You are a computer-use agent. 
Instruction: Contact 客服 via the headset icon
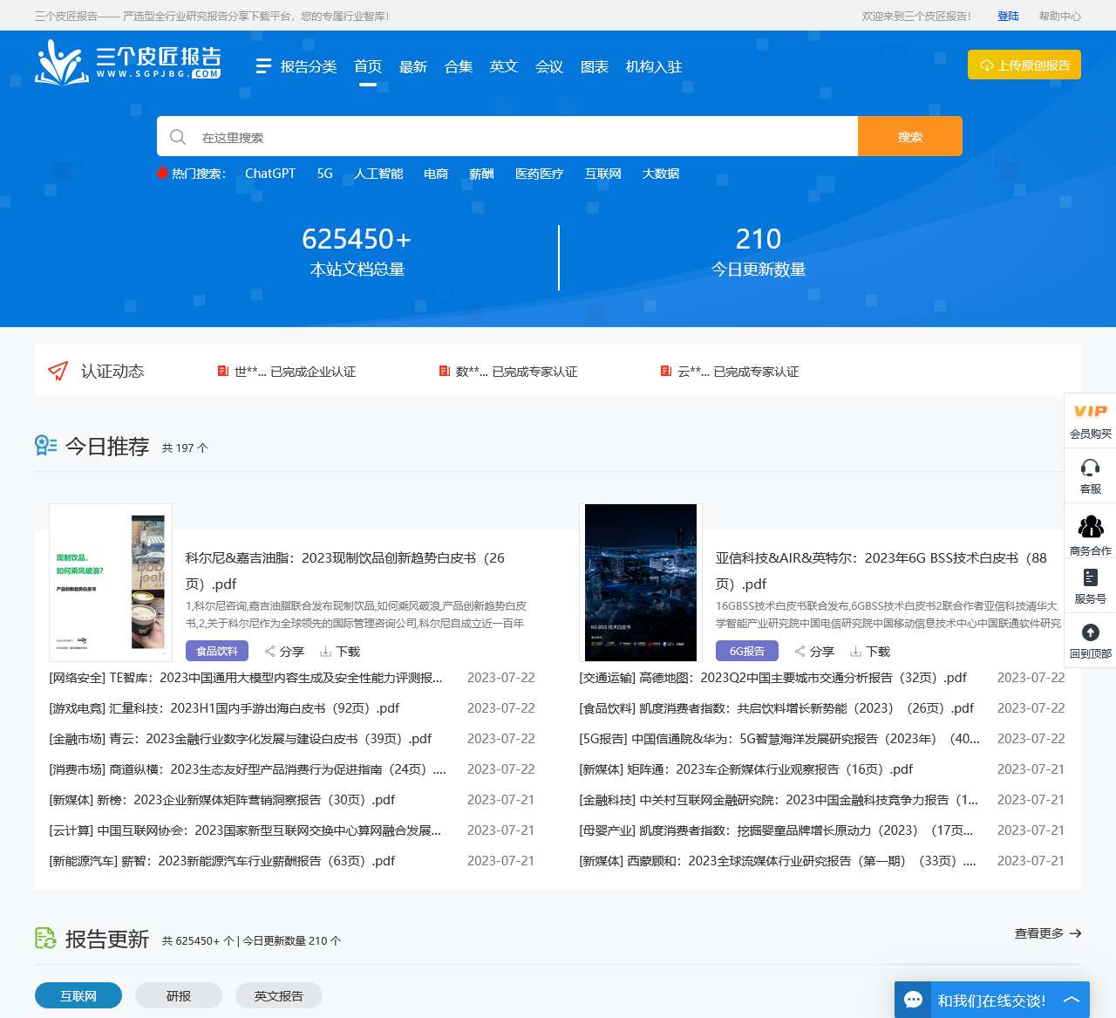click(1090, 475)
